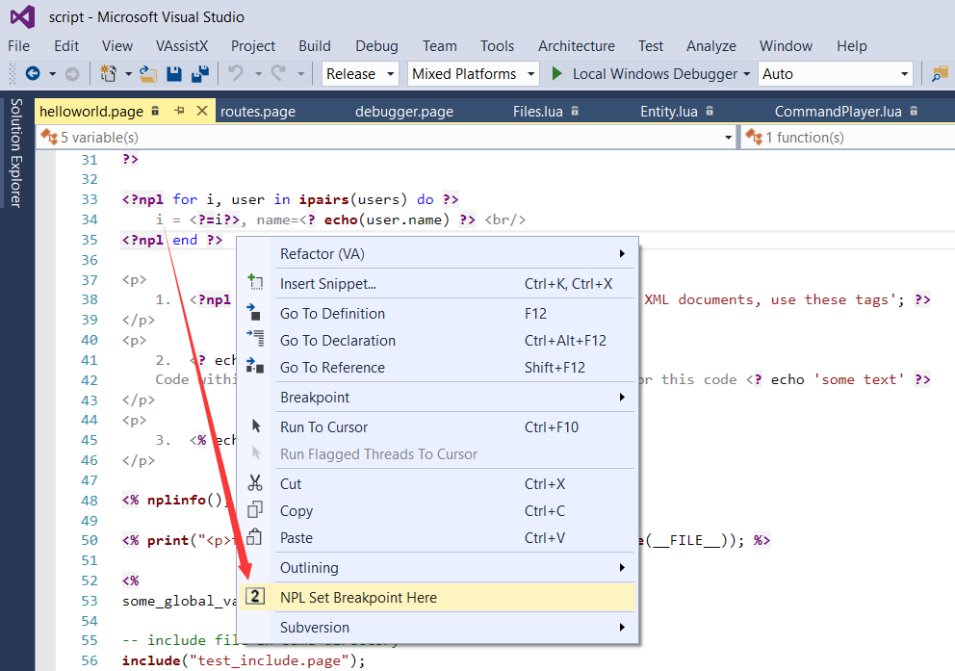This screenshot has width=955, height=671.
Task: Open the 5 variable(s) navigation dropdown
Action: pyautogui.click(x=728, y=137)
